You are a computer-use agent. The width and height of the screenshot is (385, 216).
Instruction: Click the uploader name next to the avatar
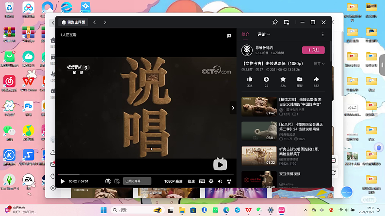(264, 48)
